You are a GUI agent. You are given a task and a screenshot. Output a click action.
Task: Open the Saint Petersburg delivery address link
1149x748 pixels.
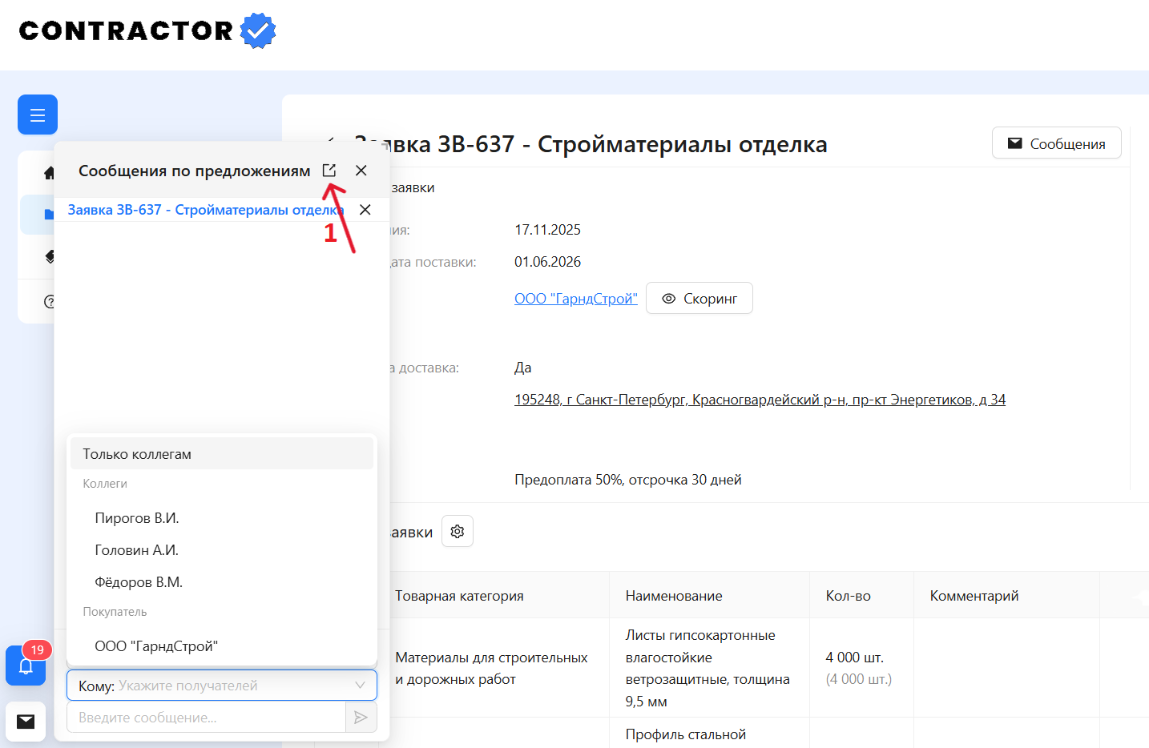click(760, 400)
